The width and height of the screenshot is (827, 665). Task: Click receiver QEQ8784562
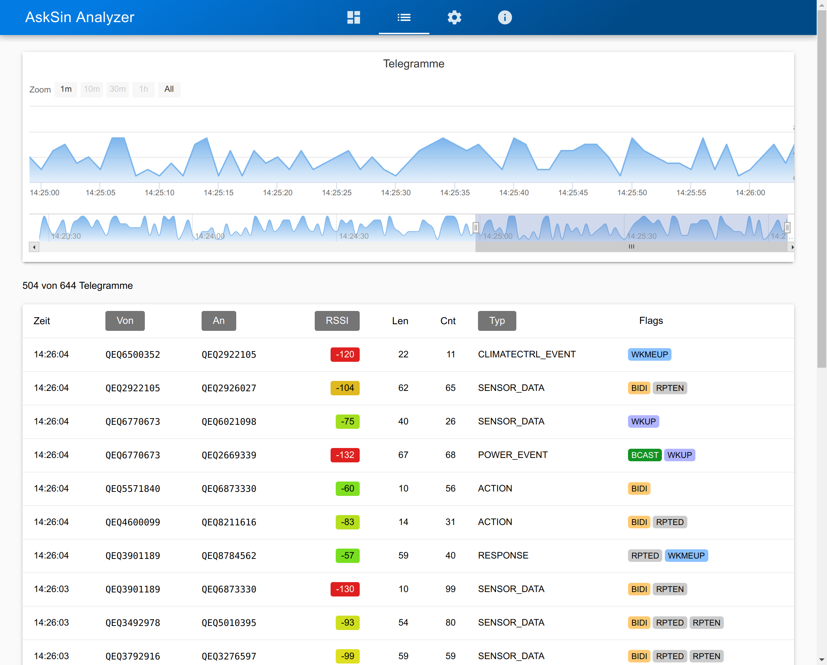[229, 556]
